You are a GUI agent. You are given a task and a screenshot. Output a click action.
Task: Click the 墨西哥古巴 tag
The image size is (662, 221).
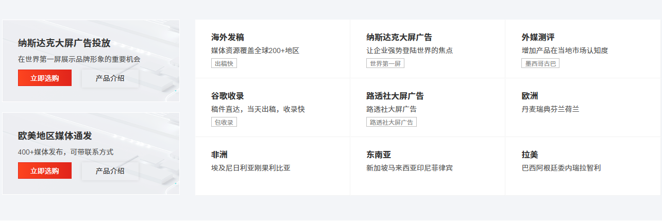pos(540,63)
